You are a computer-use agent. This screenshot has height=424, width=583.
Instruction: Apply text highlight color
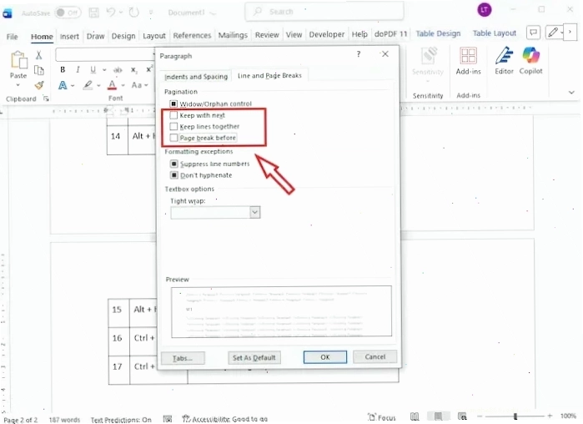pyautogui.click(x=88, y=85)
